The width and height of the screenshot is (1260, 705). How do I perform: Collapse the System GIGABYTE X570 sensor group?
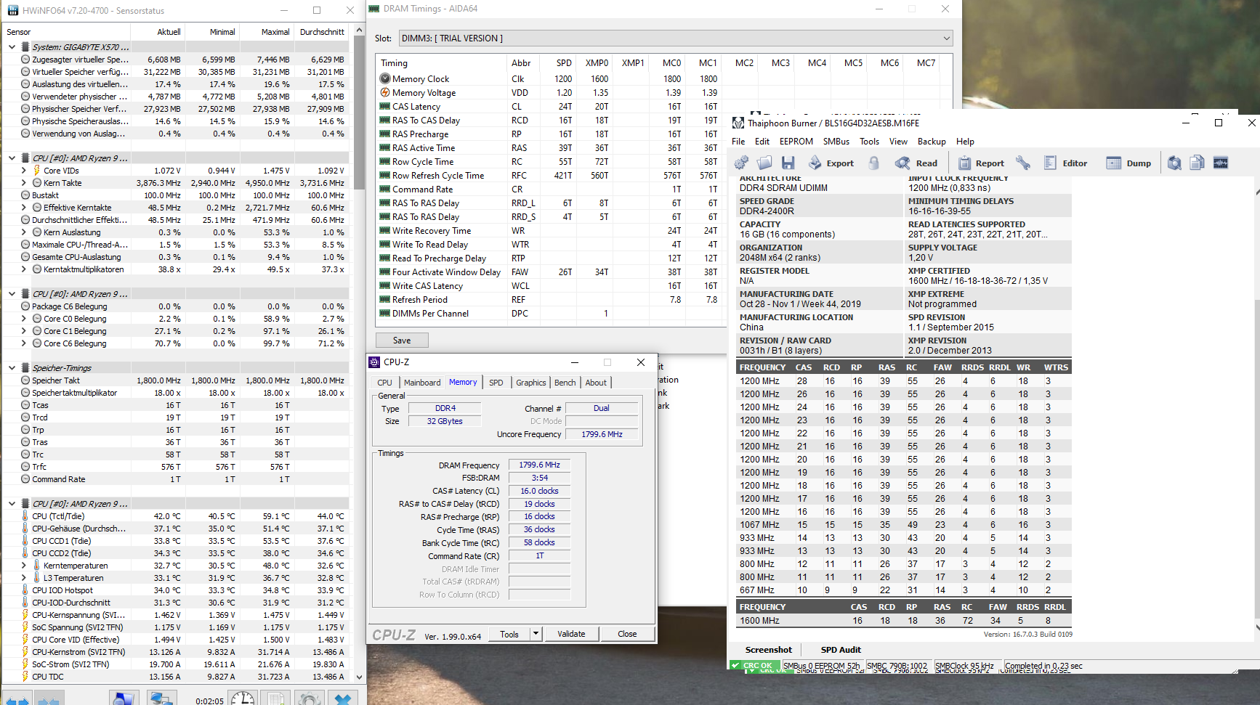pyautogui.click(x=12, y=47)
